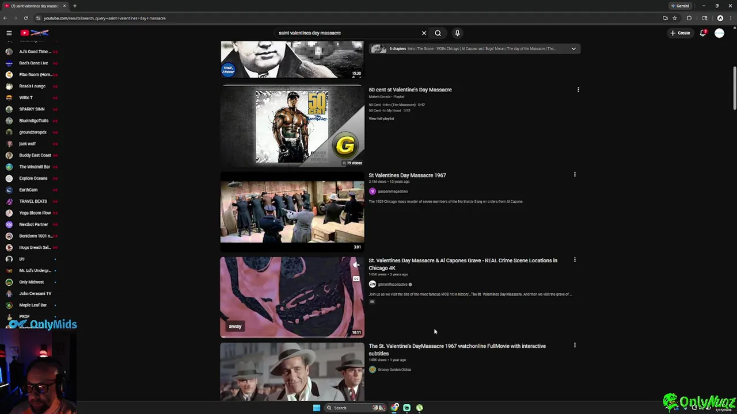Image resolution: width=737 pixels, height=414 pixels.
Task: Close the saint valentines day massacre tab
Action: point(64,6)
